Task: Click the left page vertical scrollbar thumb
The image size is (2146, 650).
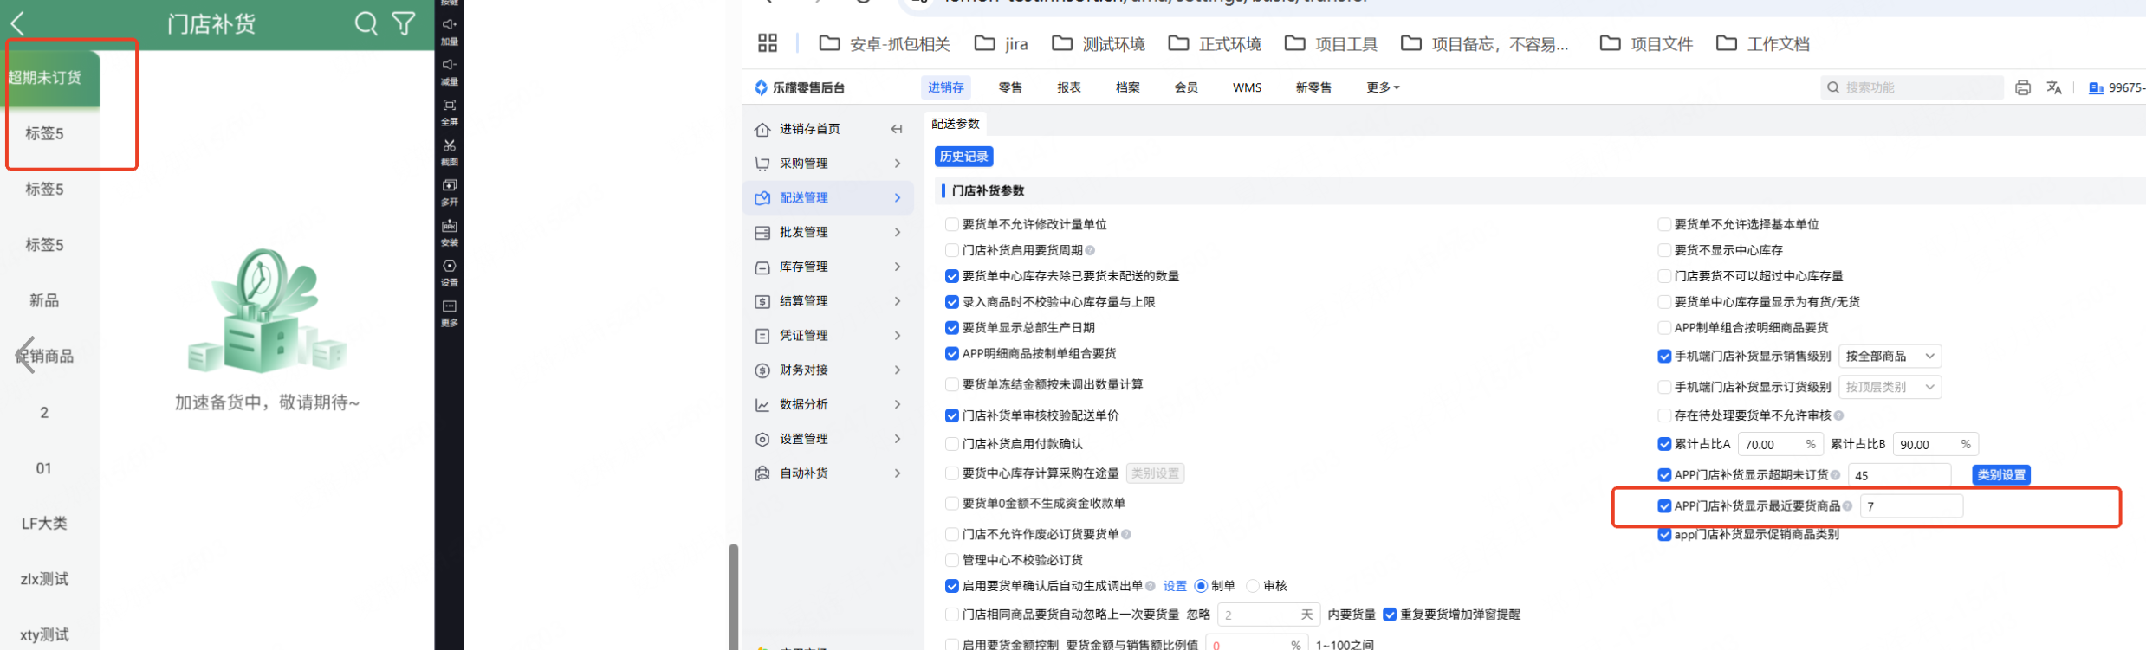Action: pos(733,595)
